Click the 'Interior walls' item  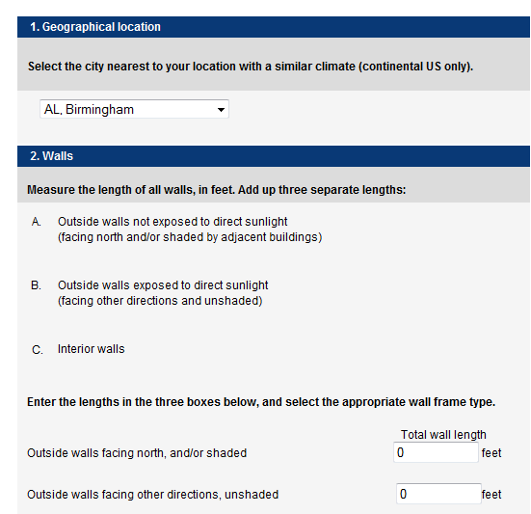point(92,349)
